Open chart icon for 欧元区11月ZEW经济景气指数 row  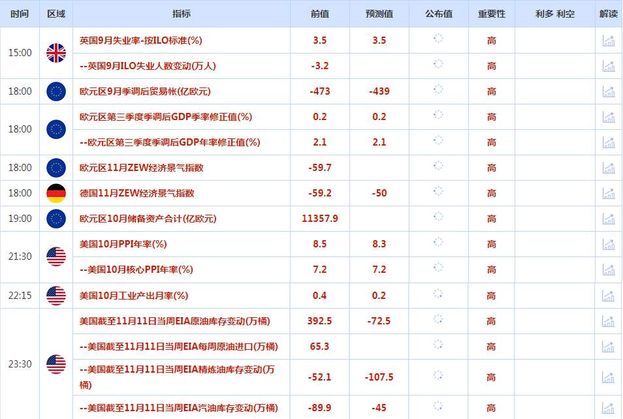(608, 168)
